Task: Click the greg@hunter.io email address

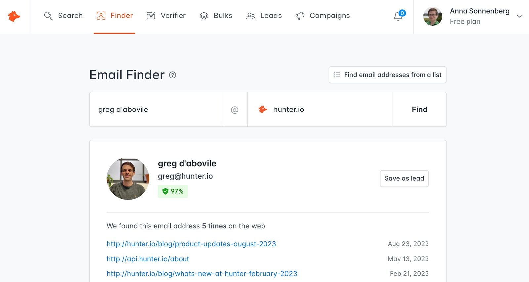Action: pyautogui.click(x=185, y=176)
